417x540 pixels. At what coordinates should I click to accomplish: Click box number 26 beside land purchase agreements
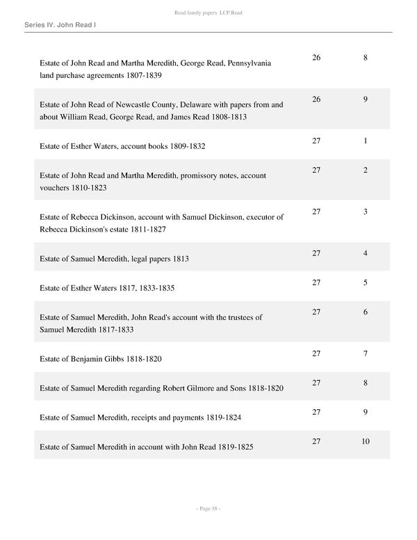316,57
